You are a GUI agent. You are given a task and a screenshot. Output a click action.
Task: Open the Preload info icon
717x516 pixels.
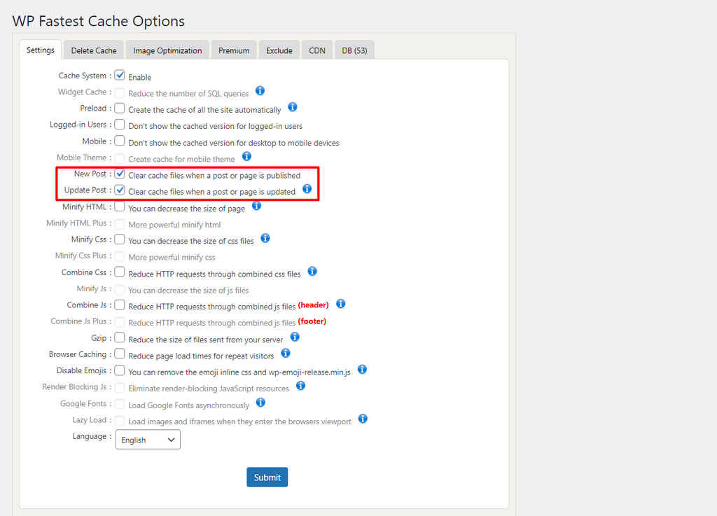tap(293, 107)
